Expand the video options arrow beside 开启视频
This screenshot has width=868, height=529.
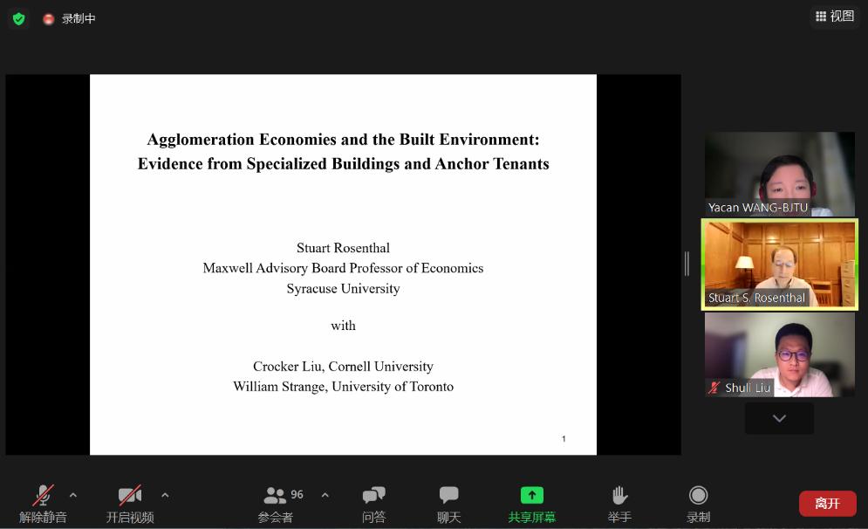tap(165, 495)
